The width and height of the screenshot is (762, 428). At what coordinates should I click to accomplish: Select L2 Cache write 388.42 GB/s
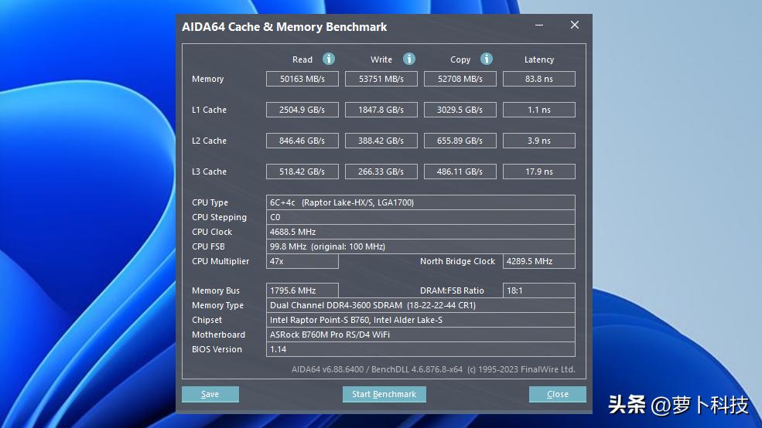(381, 141)
